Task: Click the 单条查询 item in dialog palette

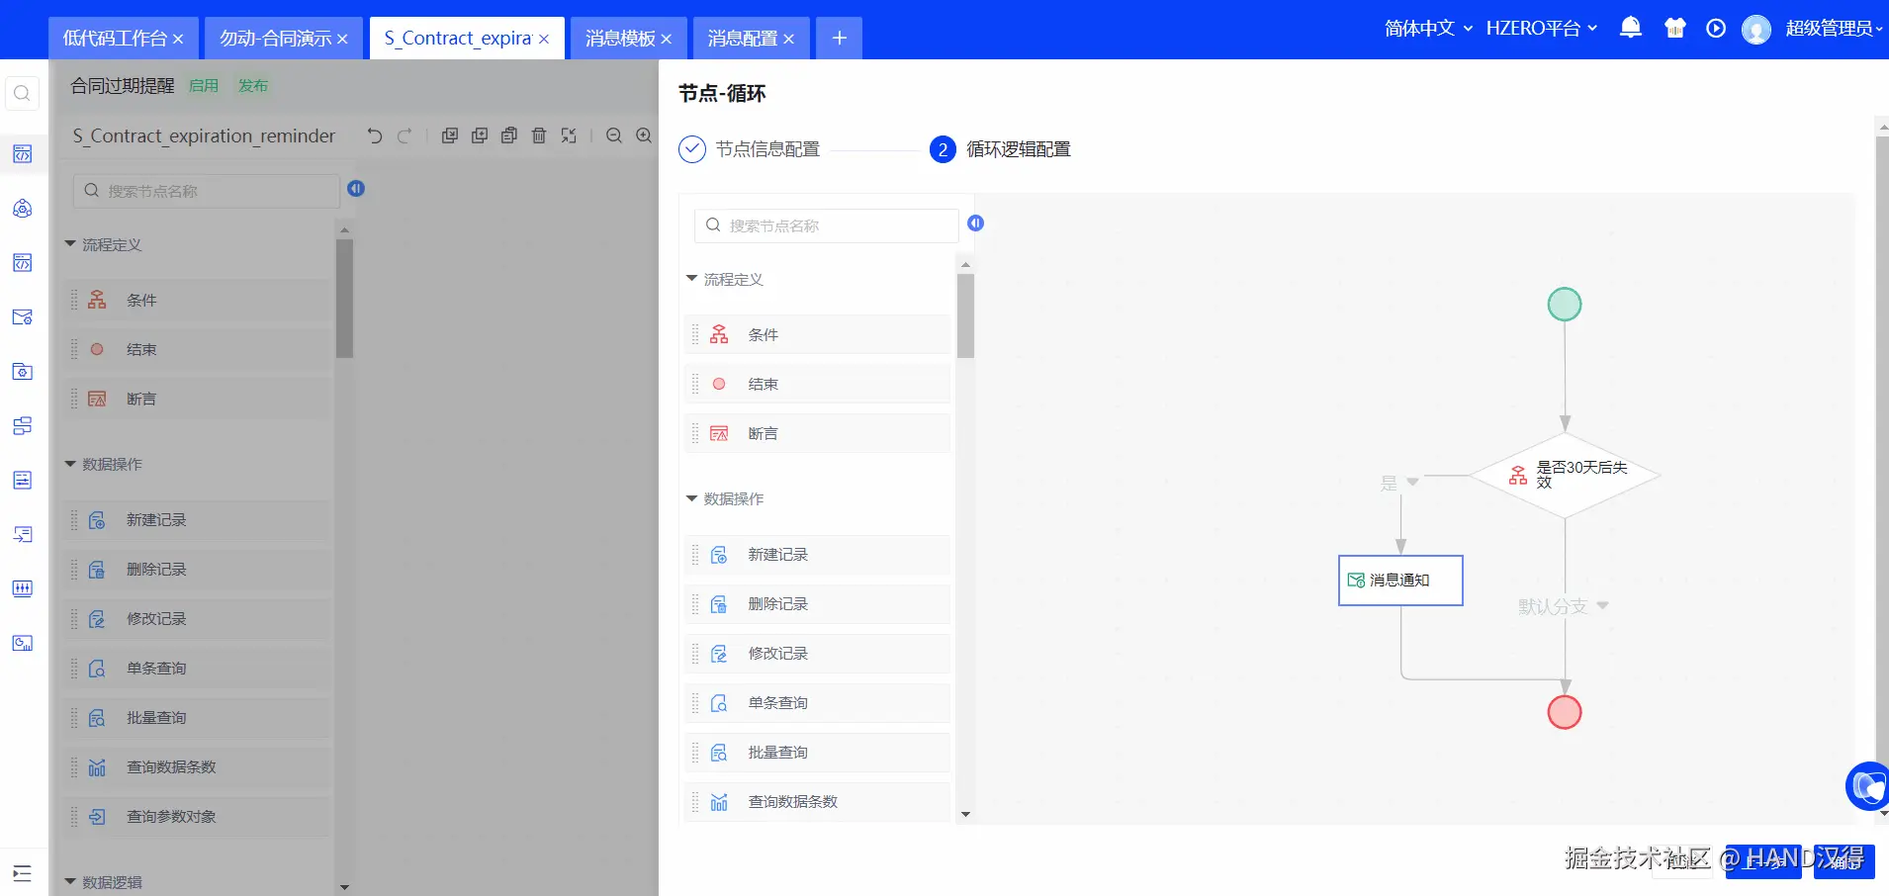Action: coord(817,703)
